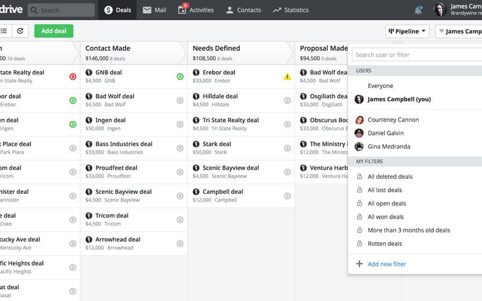The width and height of the screenshot is (482, 301).
Task: Click activity icon on Kentucky Ave deal
Action: point(73,244)
